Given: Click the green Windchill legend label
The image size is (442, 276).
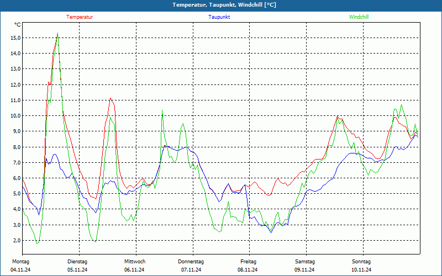Looking at the screenshot, I should click(x=359, y=17).
